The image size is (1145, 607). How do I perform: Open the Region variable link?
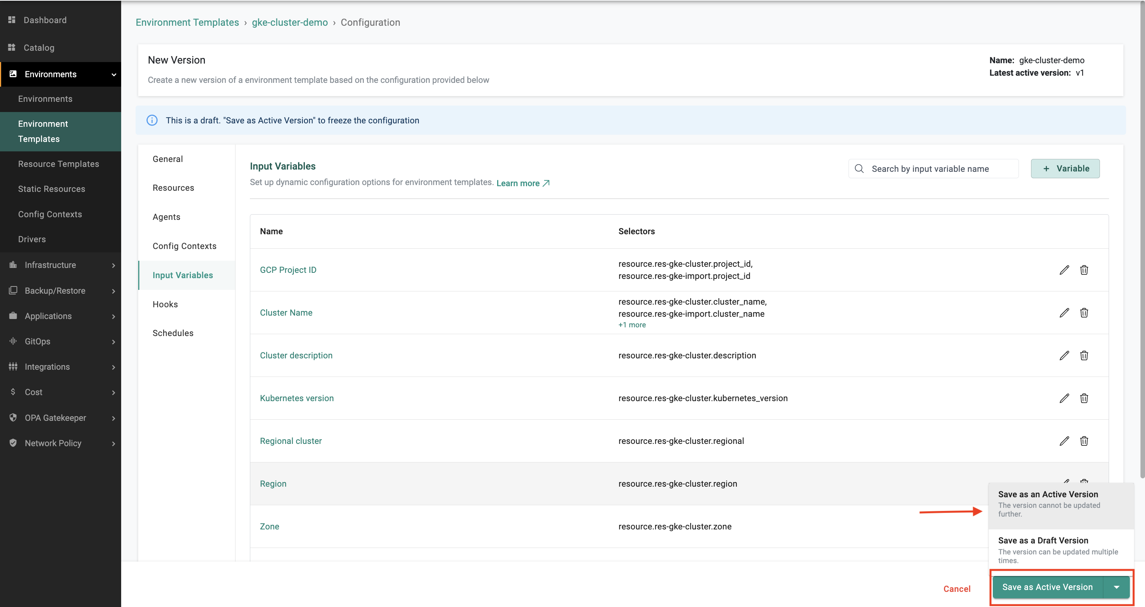[x=273, y=484]
